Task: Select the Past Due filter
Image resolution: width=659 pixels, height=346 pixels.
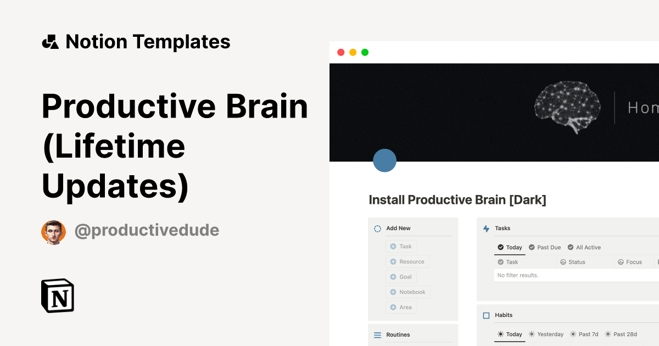Action: [545, 247]
